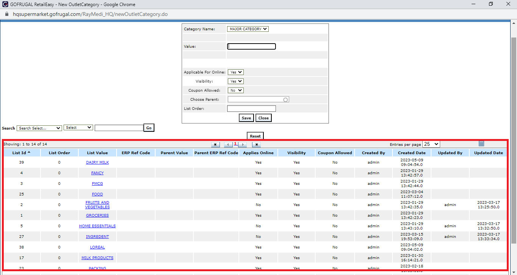Open the Coupon Allowed dropdown in the form
Screen dimensions: 517x275
(235, 91)
